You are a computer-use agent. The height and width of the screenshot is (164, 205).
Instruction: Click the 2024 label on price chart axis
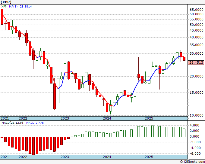107,118
